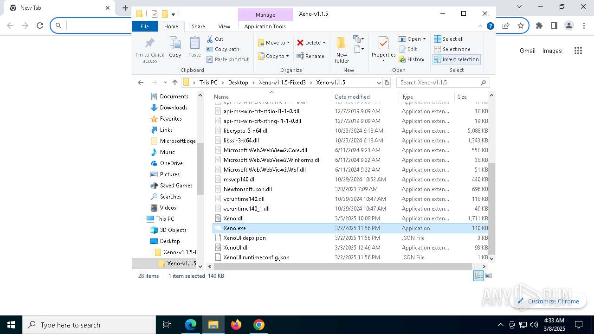Click the Edit ribbon button
Viewport: 594px width, 334px height.
pyautogui.click(x=408, y=49)
